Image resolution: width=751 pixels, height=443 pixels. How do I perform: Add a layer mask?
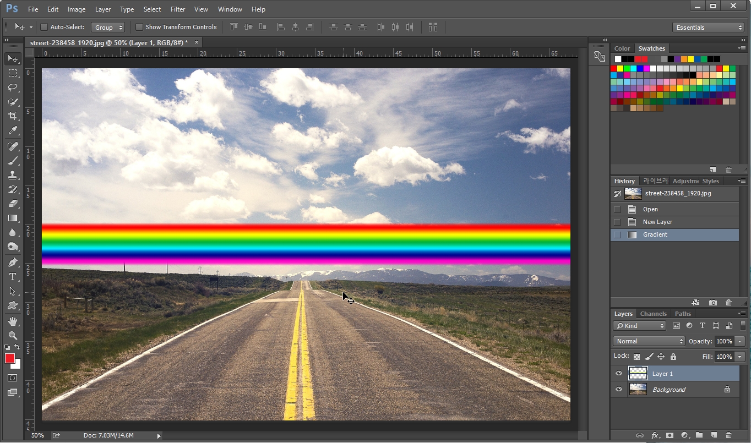670,435
